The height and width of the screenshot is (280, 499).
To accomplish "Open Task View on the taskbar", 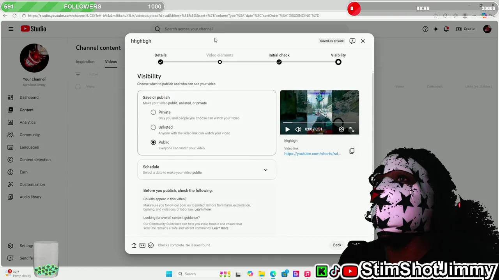I will (238, 274).
